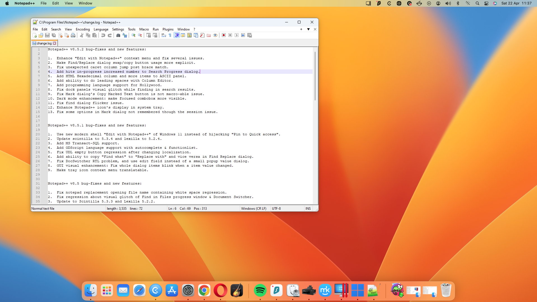Open Find with the binoculars icon

[x=118, y=35]
